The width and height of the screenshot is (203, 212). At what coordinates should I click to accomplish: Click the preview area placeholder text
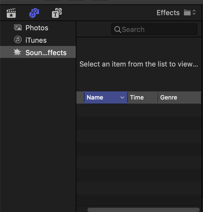click(x=139, y=64)
